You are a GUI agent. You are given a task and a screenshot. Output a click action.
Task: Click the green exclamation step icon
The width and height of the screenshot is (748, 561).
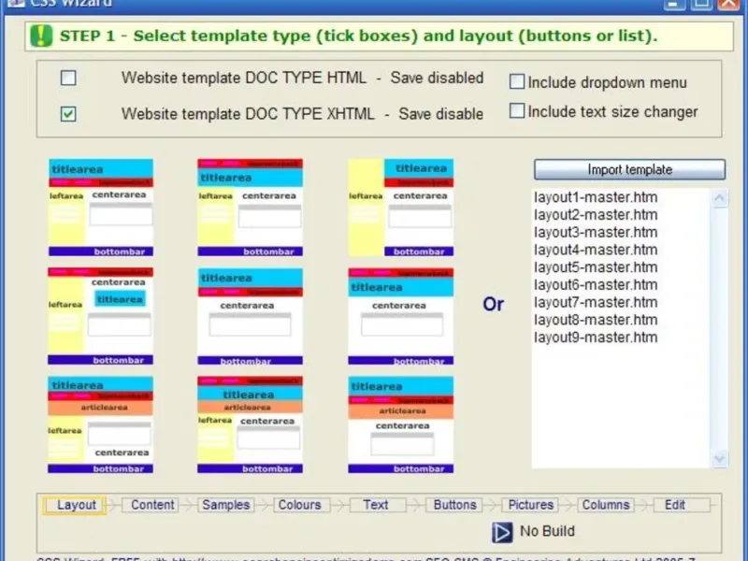pos(41,36)
